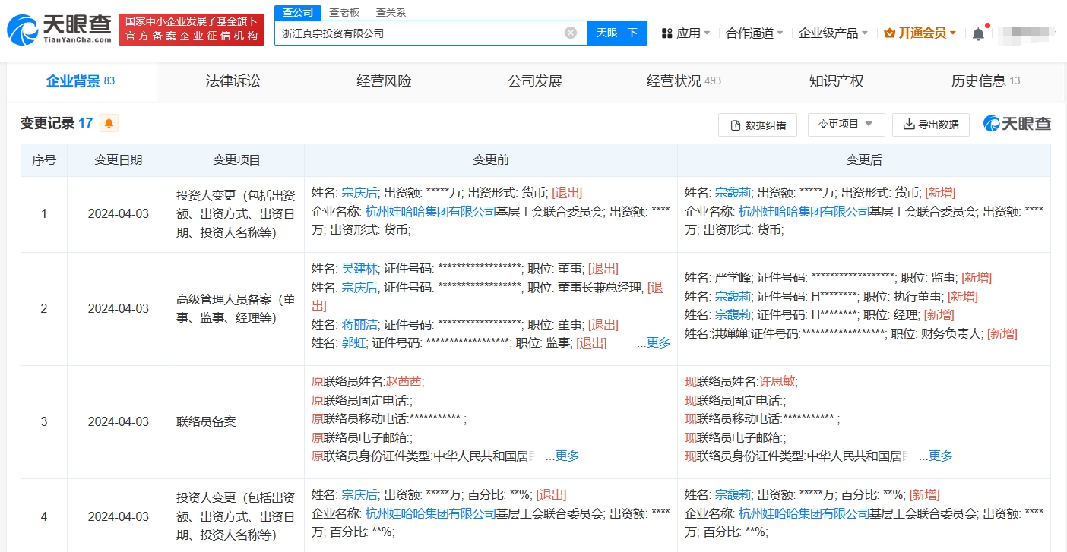Switch to the 历史信息 tab
Image resolution: width=1067 pixels, height=552 pixels.
coord(986,81)
